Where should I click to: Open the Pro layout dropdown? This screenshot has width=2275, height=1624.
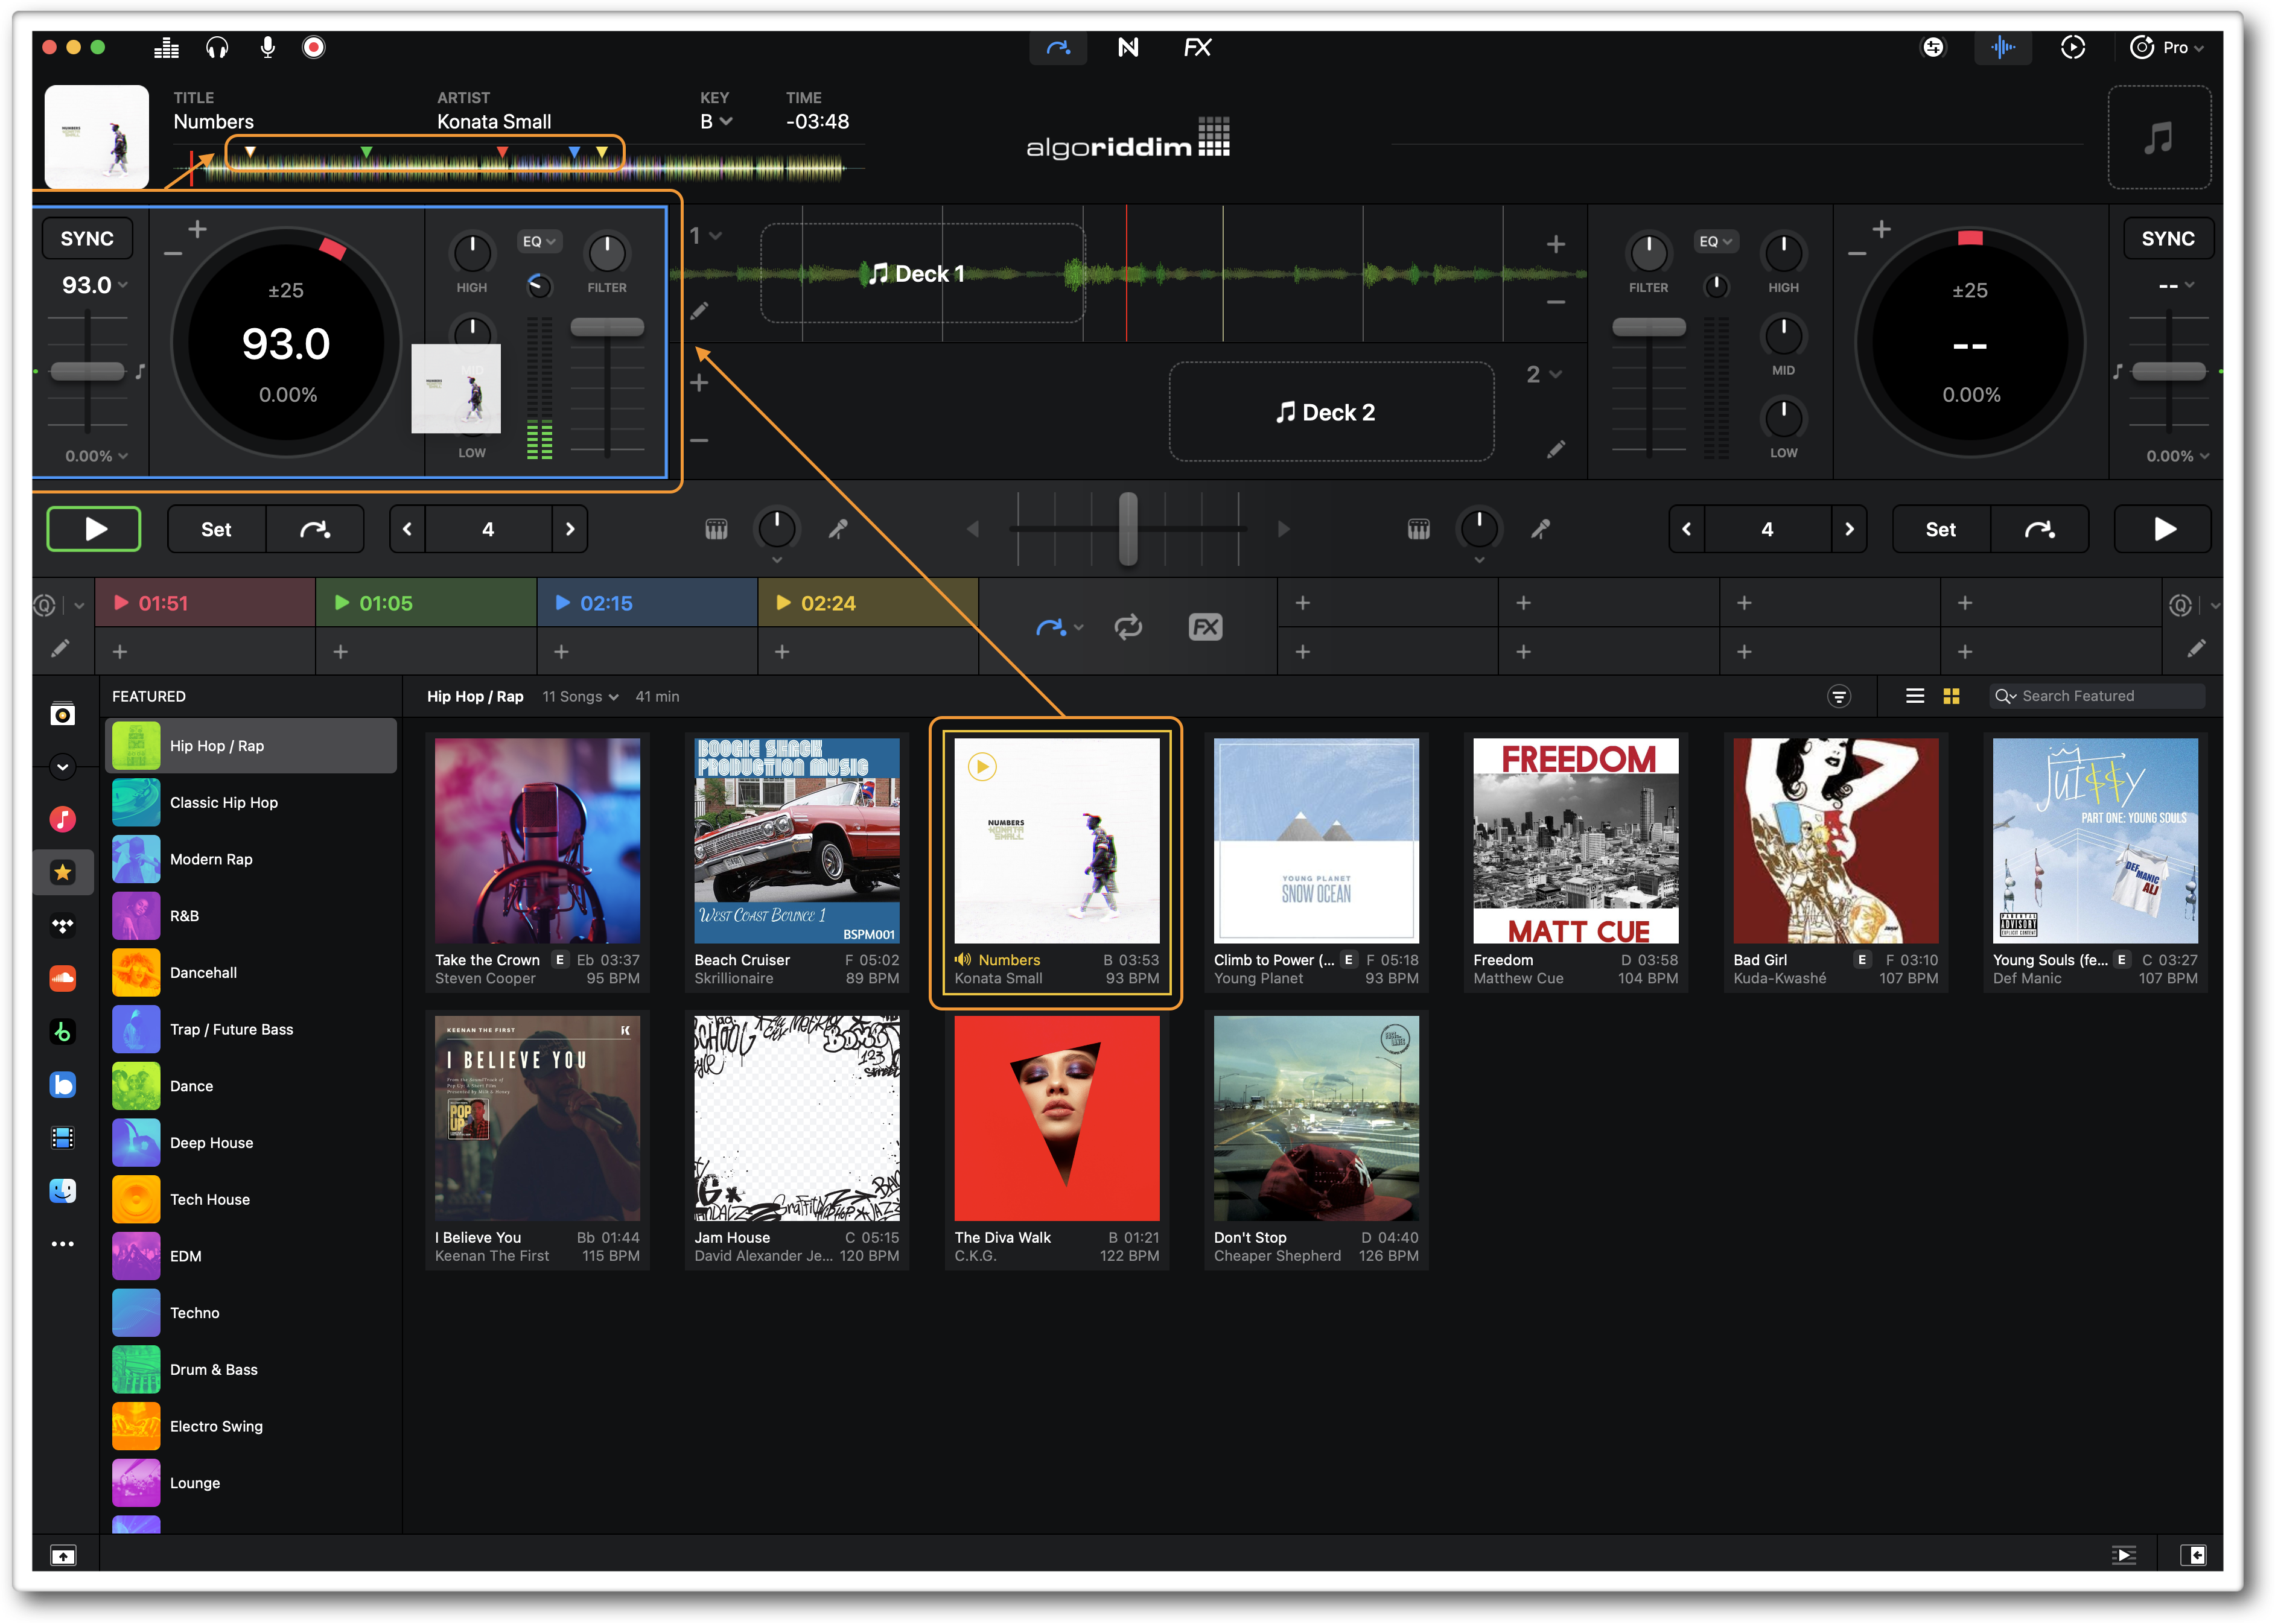click(2166, 47)
